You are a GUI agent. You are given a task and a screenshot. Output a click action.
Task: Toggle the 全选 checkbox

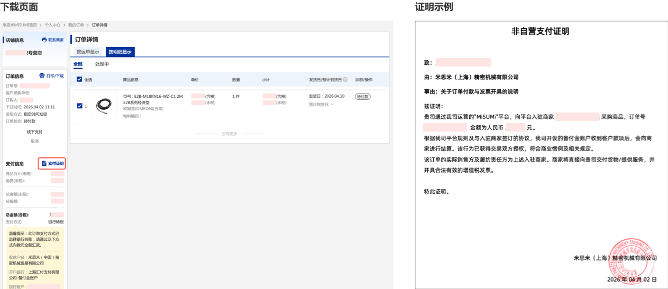pyautogui.click(x=80, y=80)
